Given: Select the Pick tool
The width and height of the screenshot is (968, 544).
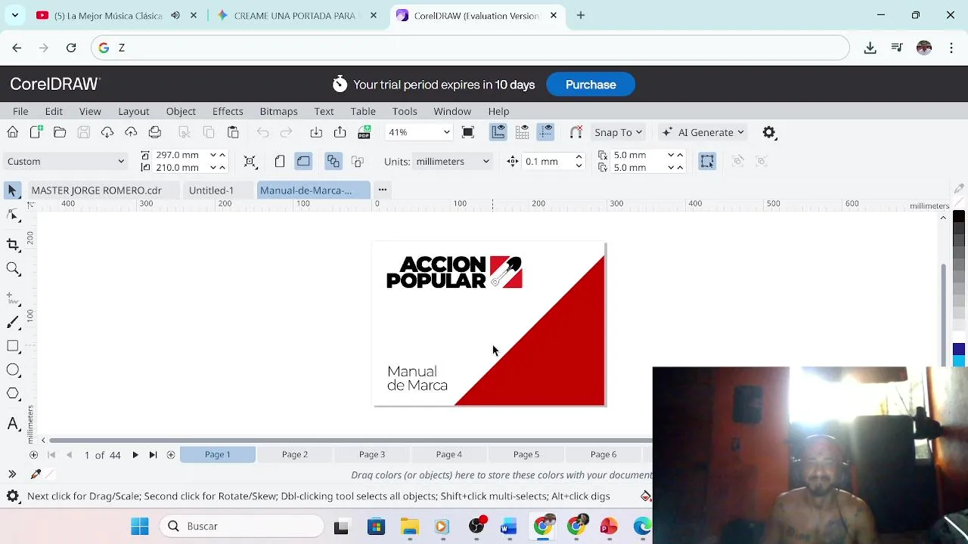Looking at the screenshot, I should point(12,190).
